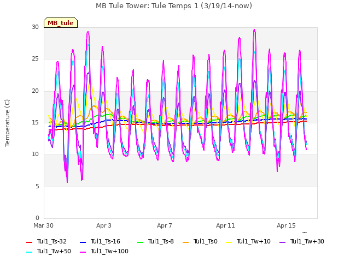Click the 10 y-axis tick label
Viewport: 350px width, 262px height.
pyautogui.click(x=35, y=154)
